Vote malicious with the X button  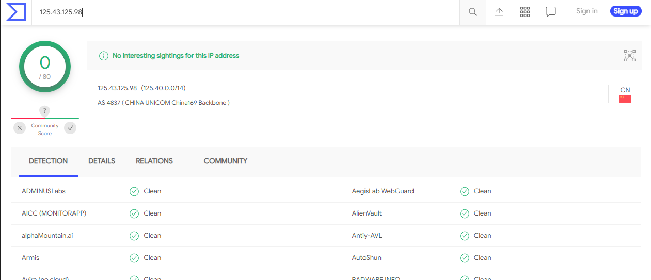(x=20, y=128)
